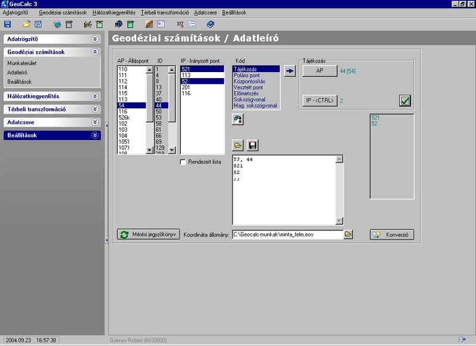The height and width of the screenshot is (346, 476).
Task: Click the XYZ coordinate toolbar icon
Action: pyautogui.click(x=180, y=24)
